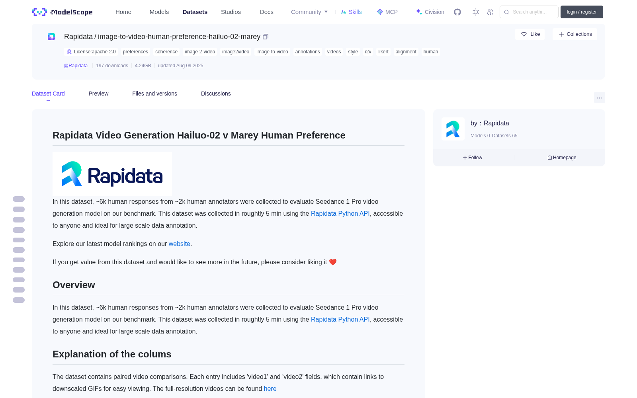The width and height of the screenshot is (637, 398).
Task: Click 'Datasets 65' in the author card
Action: (x=505, y=136)
